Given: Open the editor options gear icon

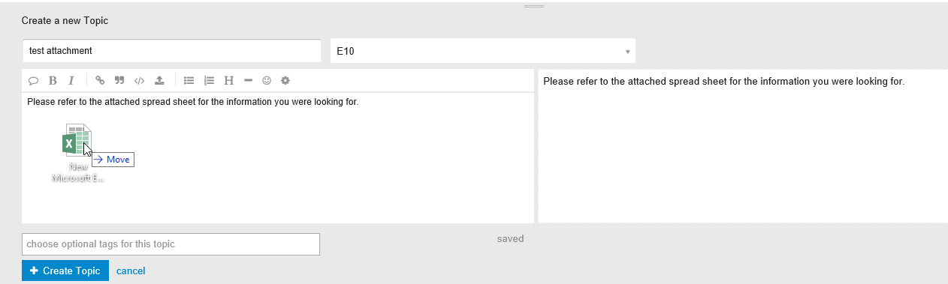Looking at the screenshot, I should tap(285, 81).
